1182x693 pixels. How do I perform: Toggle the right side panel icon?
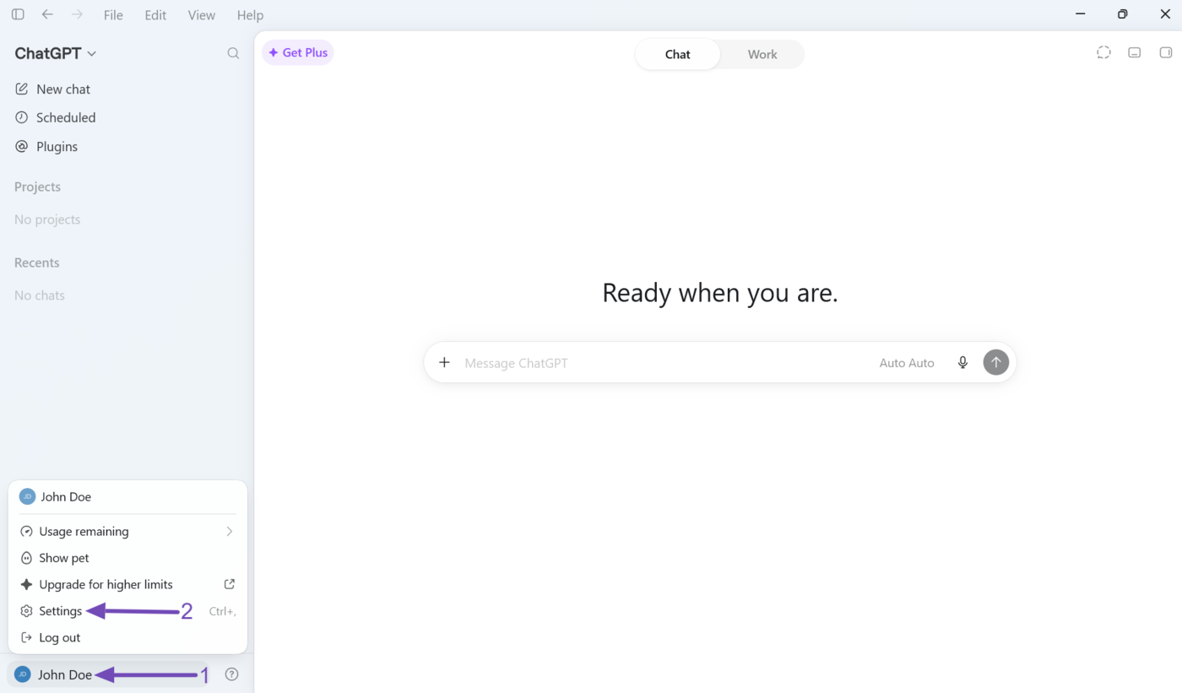1166,52
